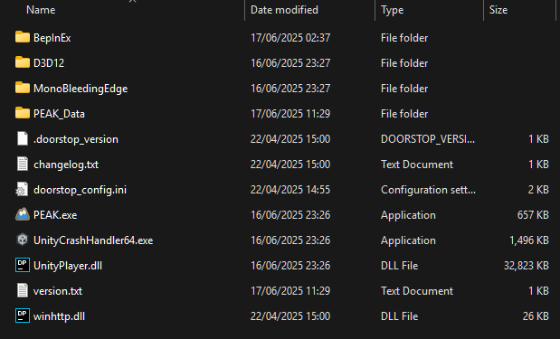Click the winhttp.dll file icon
This screenshot has height=339, width=560.
tap(22, 315)
